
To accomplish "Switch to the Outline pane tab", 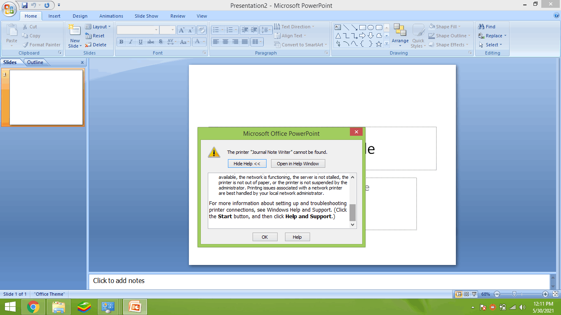I will click(x=35, y=62).
